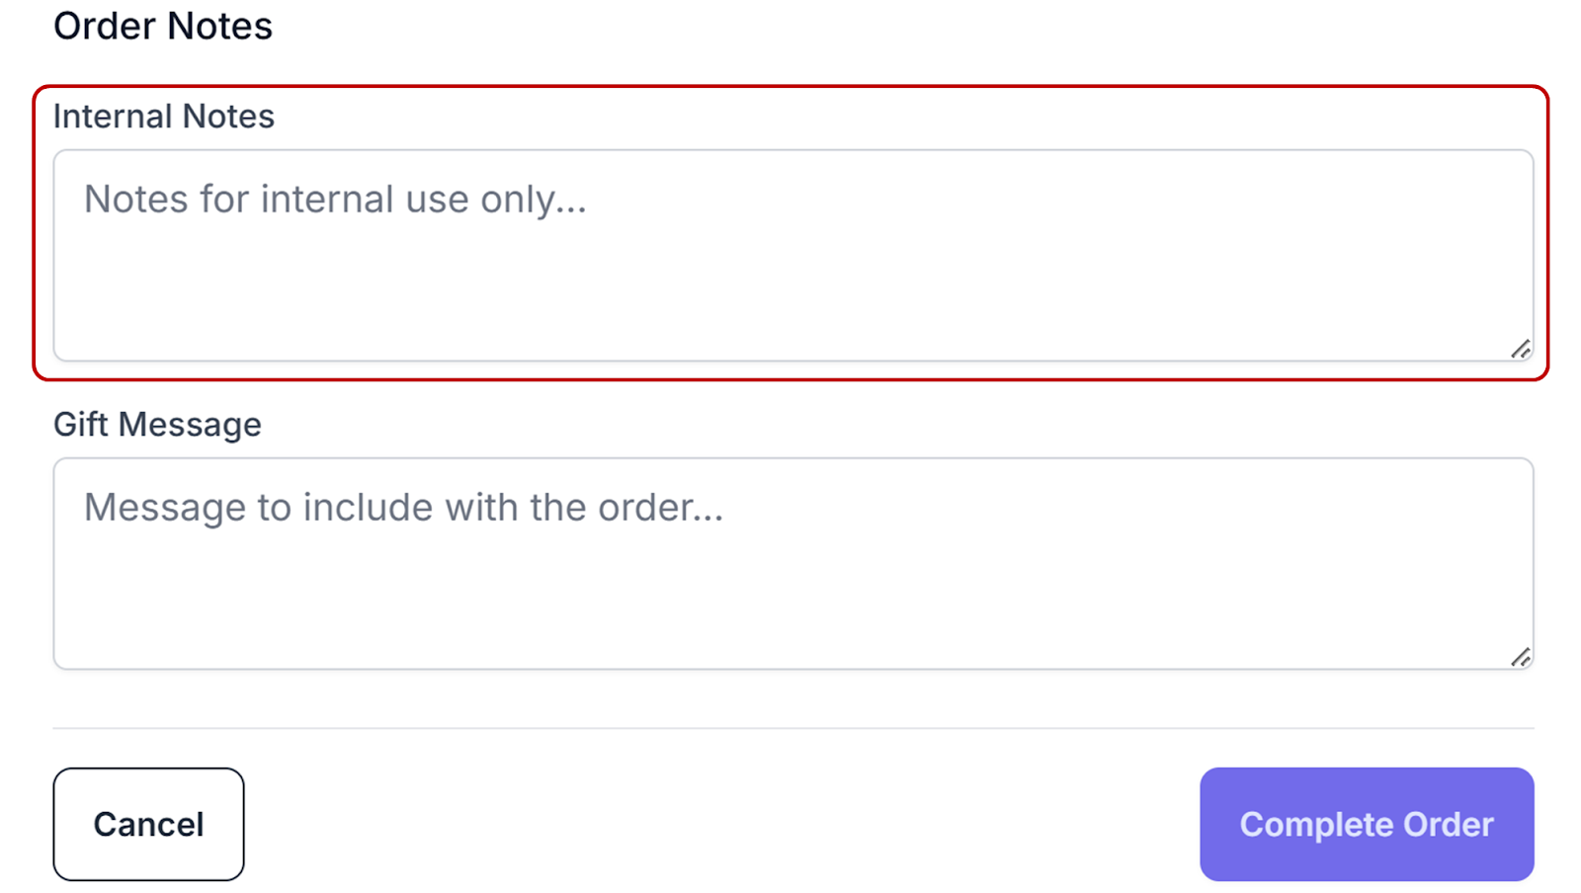The width and height of the screenshot is (1581, 893).
Task: Grab the Internal Notes resize handle
Action: tap(1521, 349)
